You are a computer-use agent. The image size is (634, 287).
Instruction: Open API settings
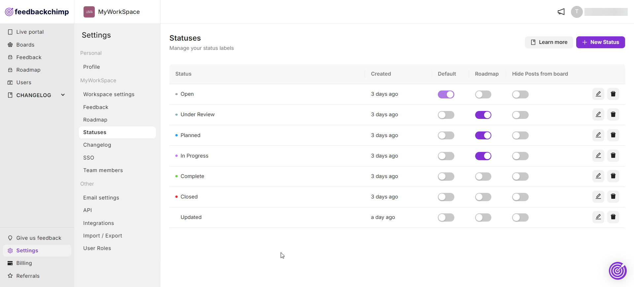[88, 210]
